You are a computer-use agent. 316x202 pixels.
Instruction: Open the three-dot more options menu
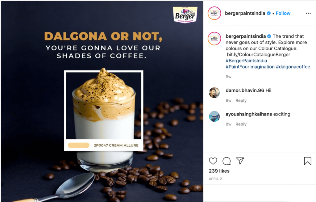pyautogui.click(x=308, y=13)
